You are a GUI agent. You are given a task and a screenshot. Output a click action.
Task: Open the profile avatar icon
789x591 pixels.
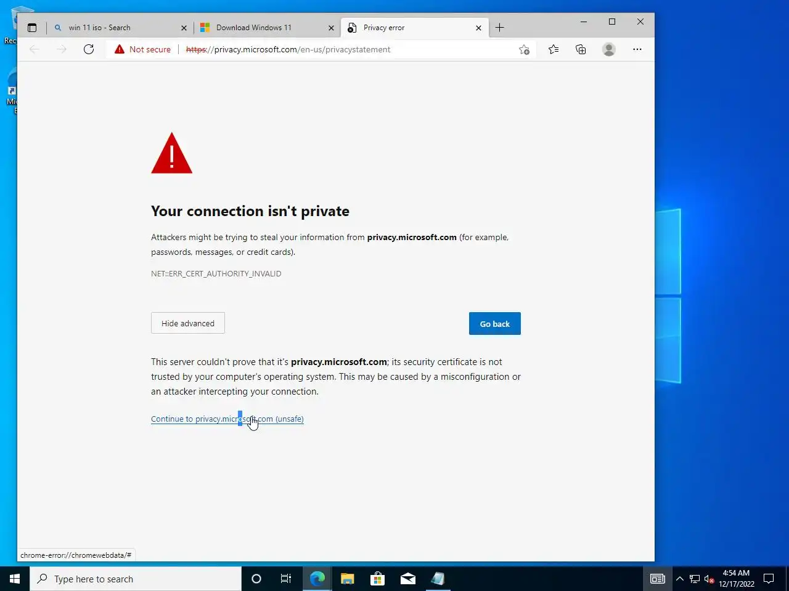(x=609, y=49)
